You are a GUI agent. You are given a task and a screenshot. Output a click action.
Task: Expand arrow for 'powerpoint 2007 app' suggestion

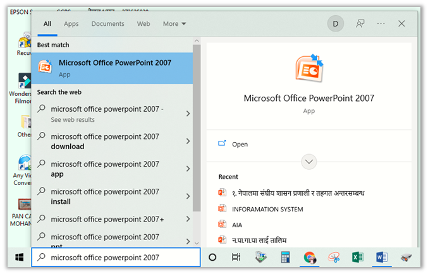tap(188, 169)
